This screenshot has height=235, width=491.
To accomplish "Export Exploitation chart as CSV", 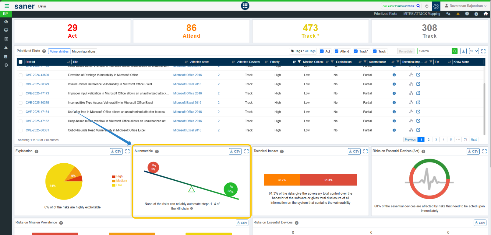I will (116, 151).
